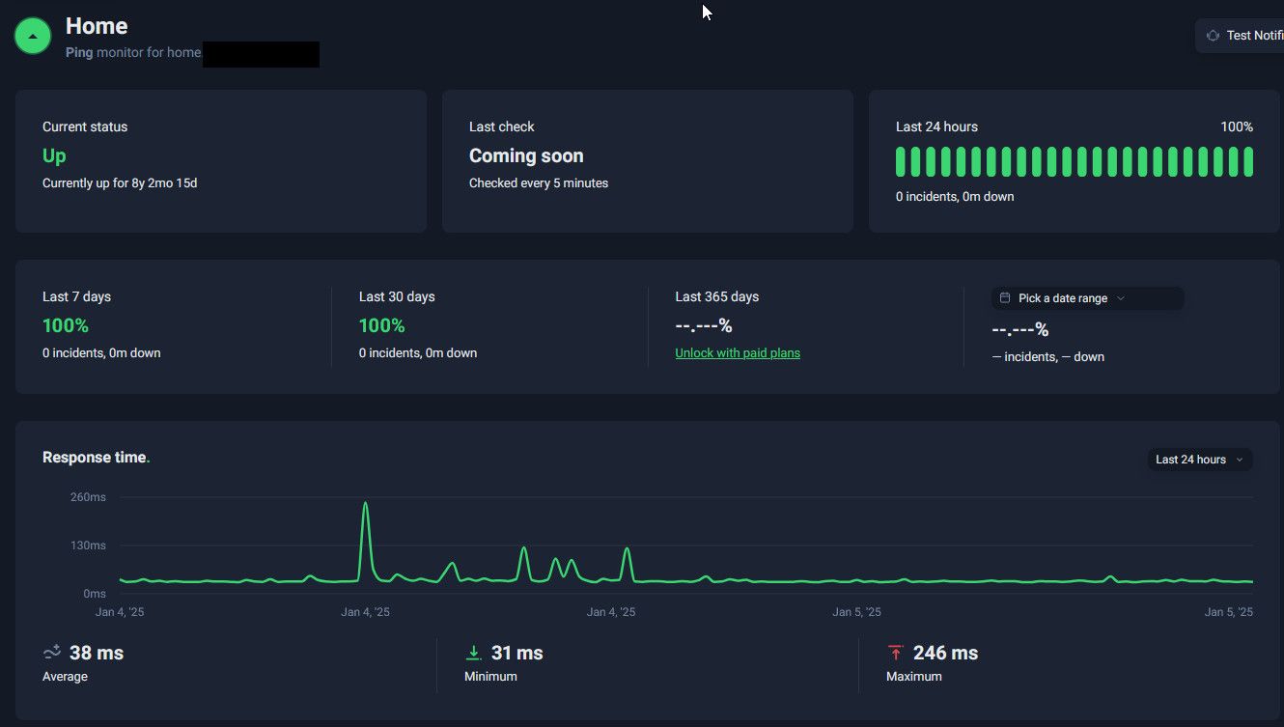The image size is (1284, 727).
Task: Click the "Last 365 days" label
Action: [717, 296]
